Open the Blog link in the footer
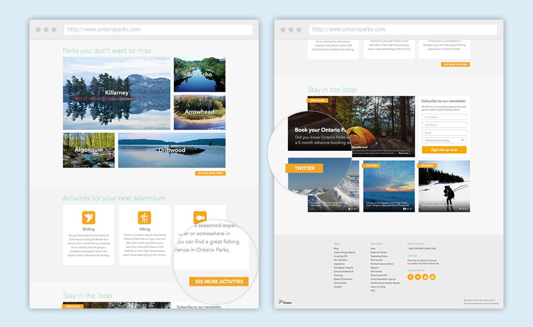 336,249
